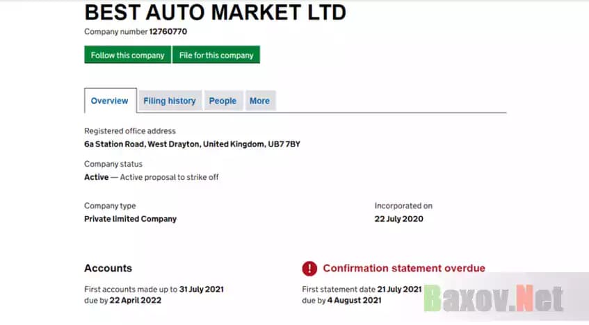Switch to the Filing history tab
This screenshot has height=325, width=589.
tap(170, 101)
